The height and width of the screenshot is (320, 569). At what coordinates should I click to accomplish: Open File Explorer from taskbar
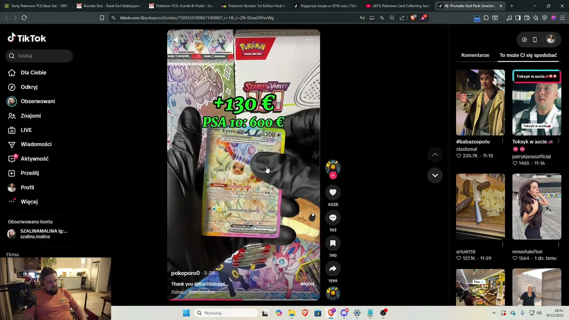292,313
